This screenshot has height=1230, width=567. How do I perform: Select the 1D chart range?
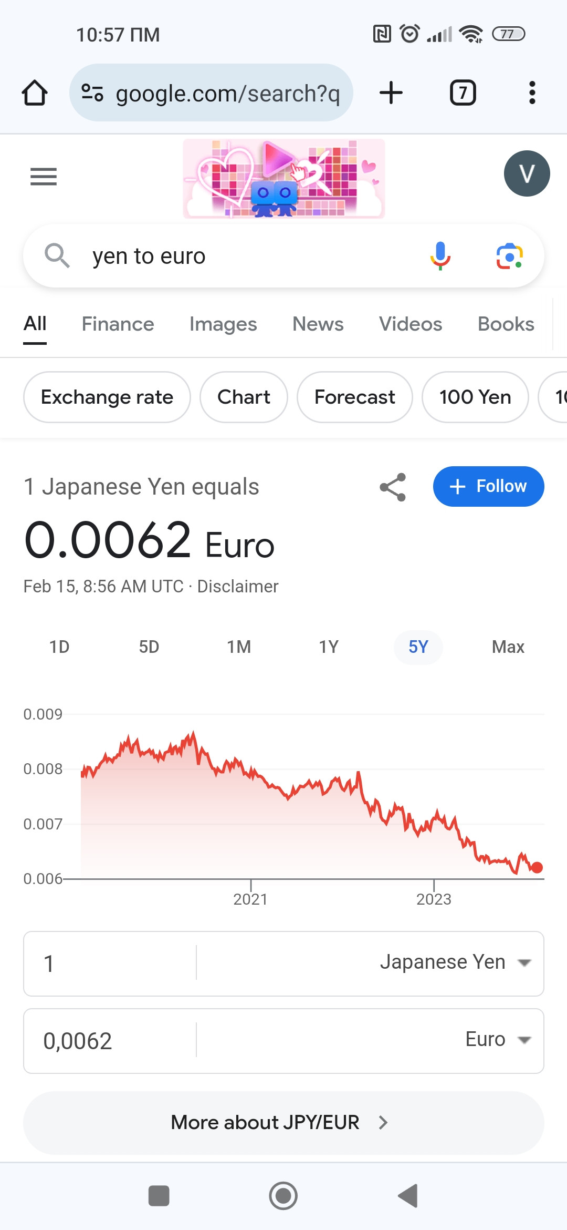tap(59, 647)
